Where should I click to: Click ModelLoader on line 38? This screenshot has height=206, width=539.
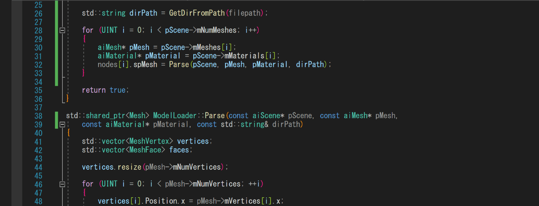(x=175, y=116)
